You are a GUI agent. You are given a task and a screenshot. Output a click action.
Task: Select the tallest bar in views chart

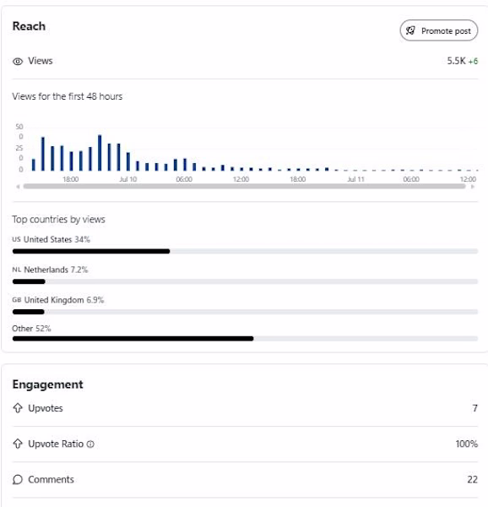click(100, 153)
